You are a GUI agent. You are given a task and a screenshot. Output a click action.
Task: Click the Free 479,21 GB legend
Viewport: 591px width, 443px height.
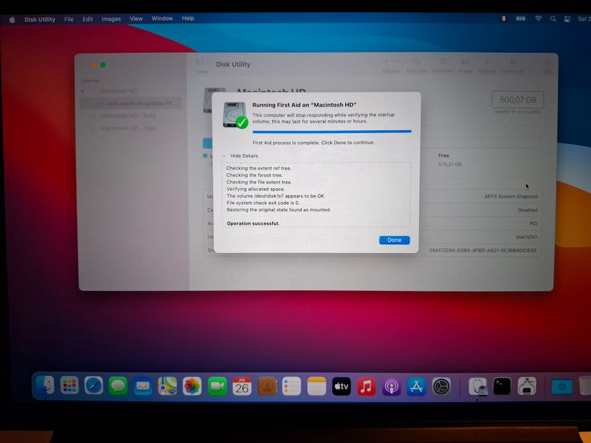click(x=447, y=160)
